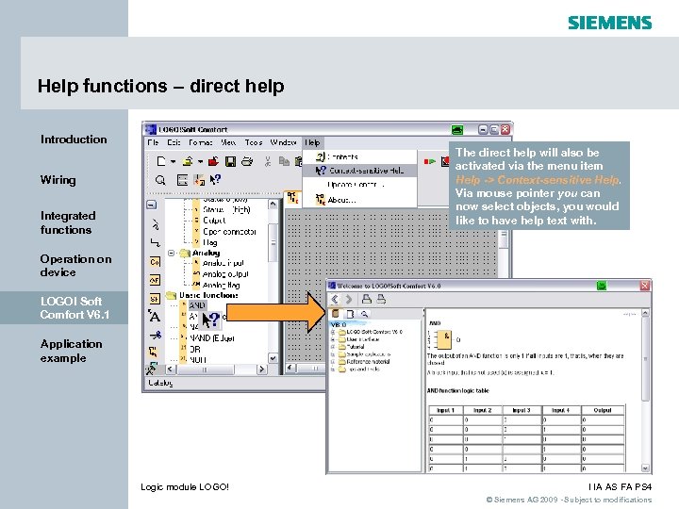Select Analog flag in catalog tree
679x509 pixels.
(221, 285)
